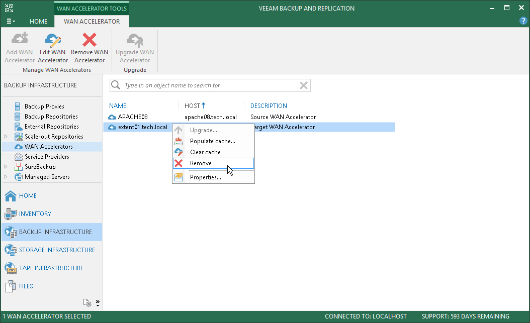The image size is (530, 323).
Task: Click the apache08.tech.local host cell
Action: (x=210, y=117)
